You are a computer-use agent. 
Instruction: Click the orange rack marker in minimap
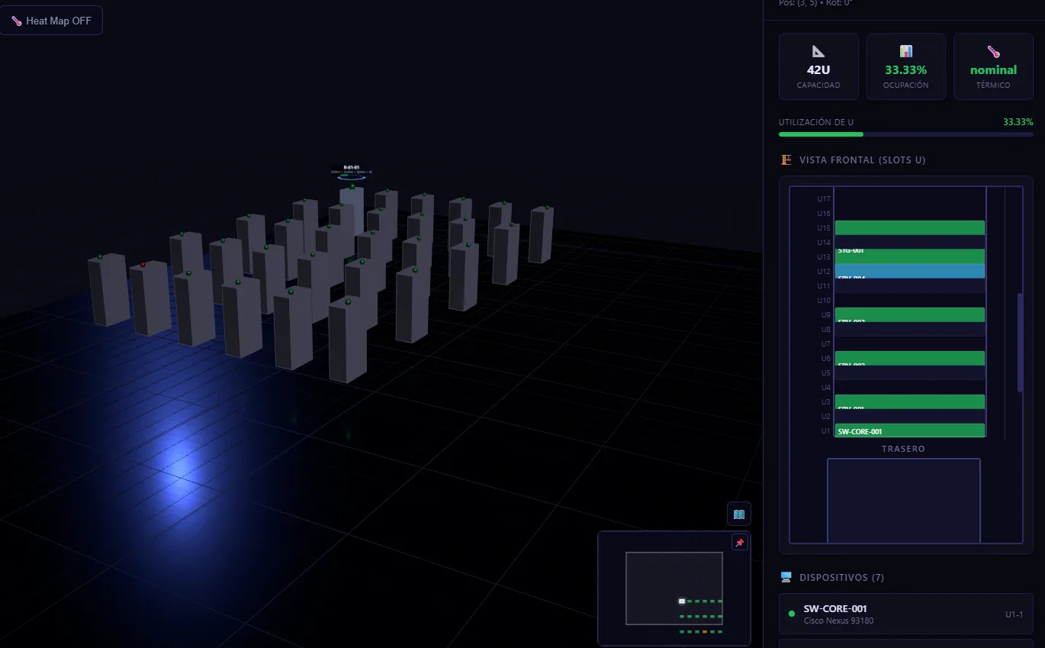706,632
